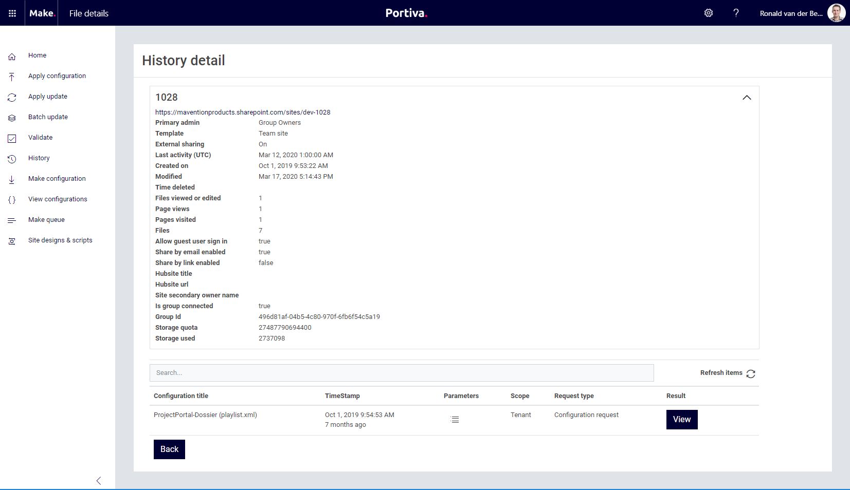Collapse the 1028 site details panel
This screenshot has height=490, width=850.
[747, 98]
